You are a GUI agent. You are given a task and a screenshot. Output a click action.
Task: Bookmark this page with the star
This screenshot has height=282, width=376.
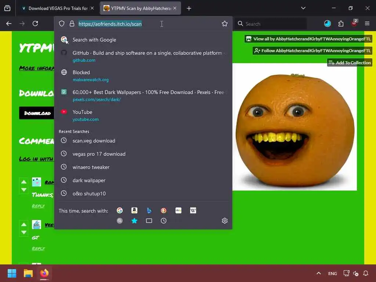pyautogui.click(x=224, y=23)
